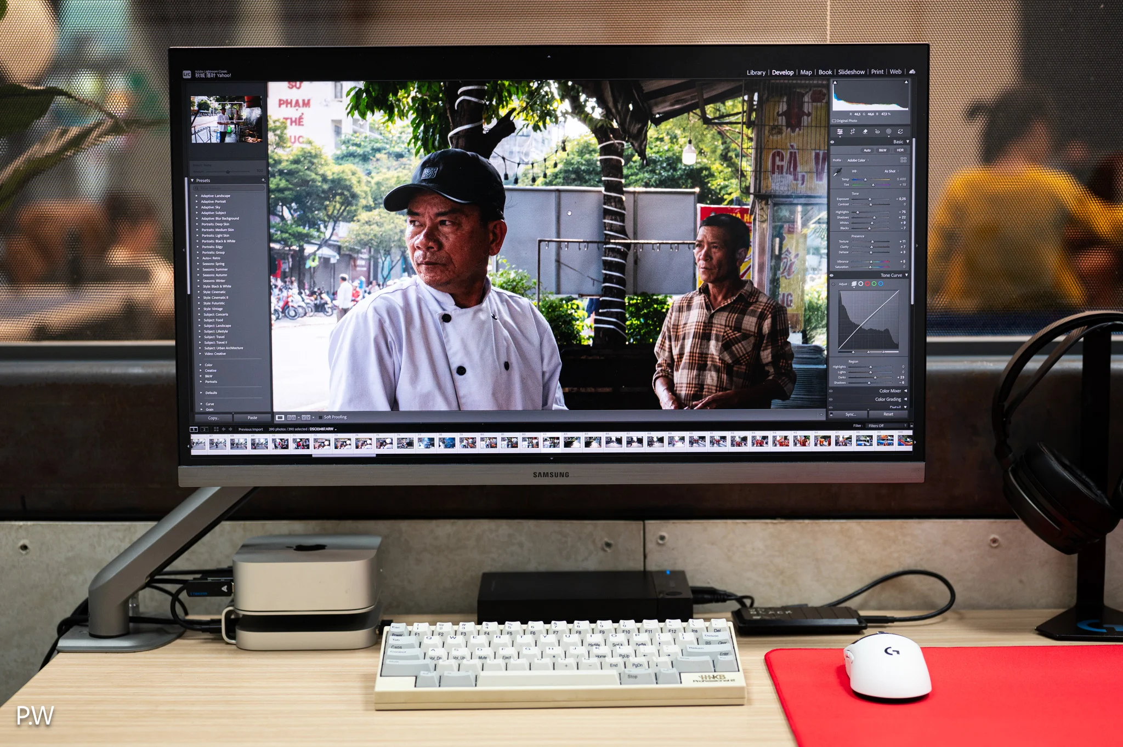Switch to the Library module
Screen dimensions: 1123x747
click(756, 72)
